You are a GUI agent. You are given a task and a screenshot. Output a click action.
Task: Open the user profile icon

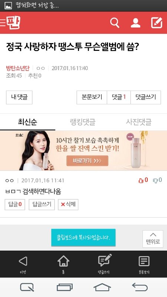(135, 23)
